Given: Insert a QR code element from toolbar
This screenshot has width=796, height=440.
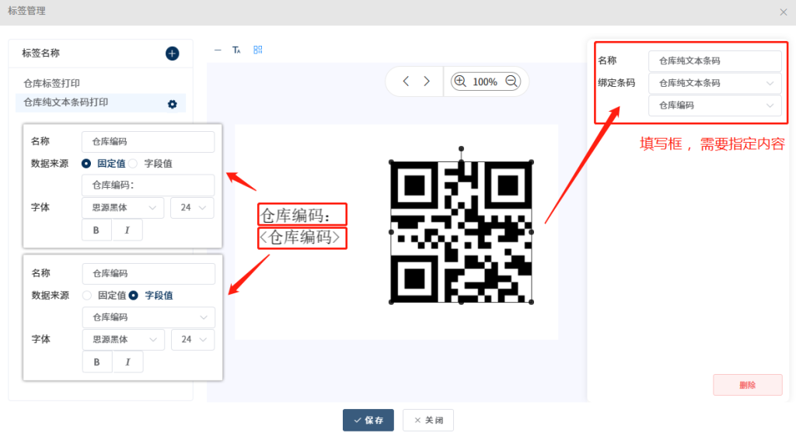Looking at the screenshot, I should (x=258, y=50).
